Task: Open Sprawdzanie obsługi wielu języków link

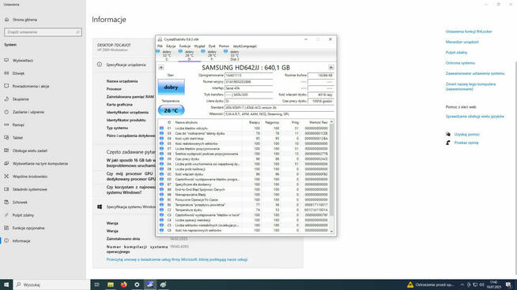Action: (475, 117)
